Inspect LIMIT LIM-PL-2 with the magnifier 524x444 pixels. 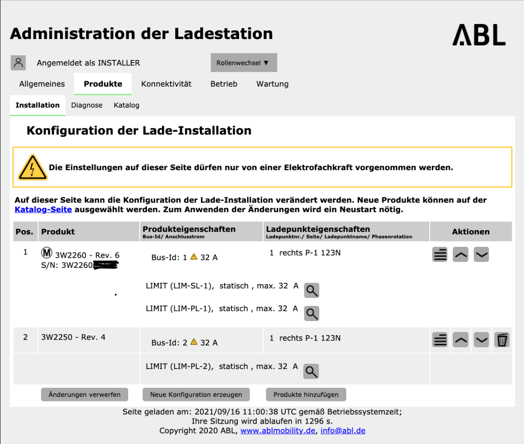pos(311,371)
